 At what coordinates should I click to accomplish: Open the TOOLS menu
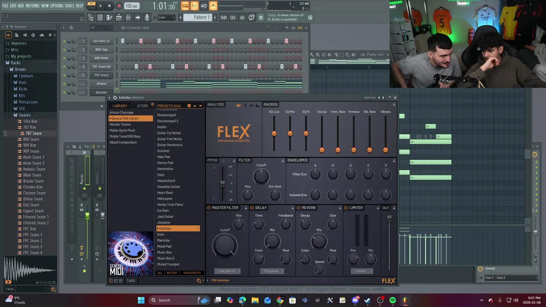tap(69, 6)
